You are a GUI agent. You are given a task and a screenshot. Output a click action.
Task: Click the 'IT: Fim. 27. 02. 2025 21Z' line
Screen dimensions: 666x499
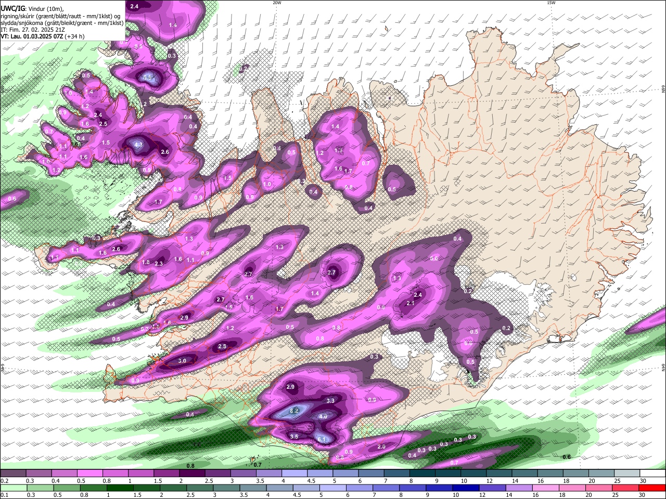point(33,30)
